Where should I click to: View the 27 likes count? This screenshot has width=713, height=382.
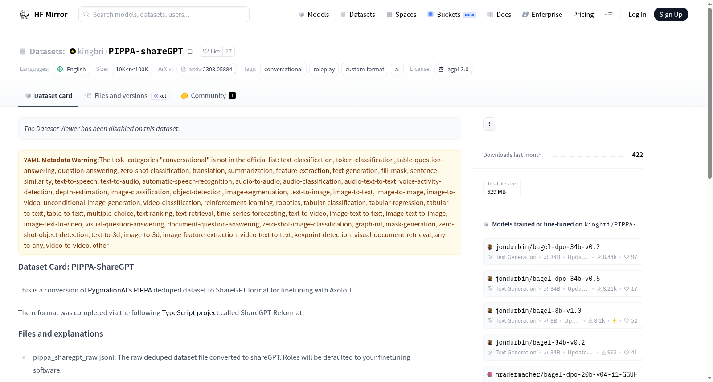pos(229,51)
